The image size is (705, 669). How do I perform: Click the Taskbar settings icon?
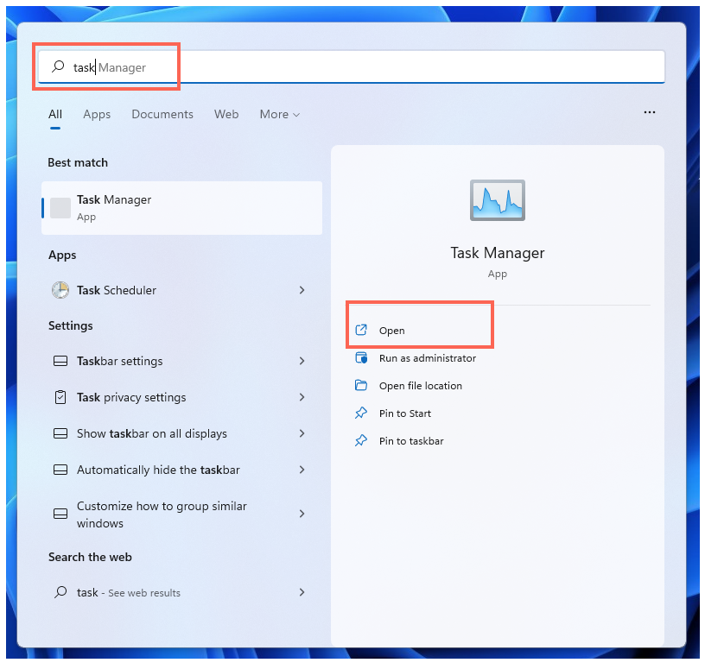click(60, 361)
